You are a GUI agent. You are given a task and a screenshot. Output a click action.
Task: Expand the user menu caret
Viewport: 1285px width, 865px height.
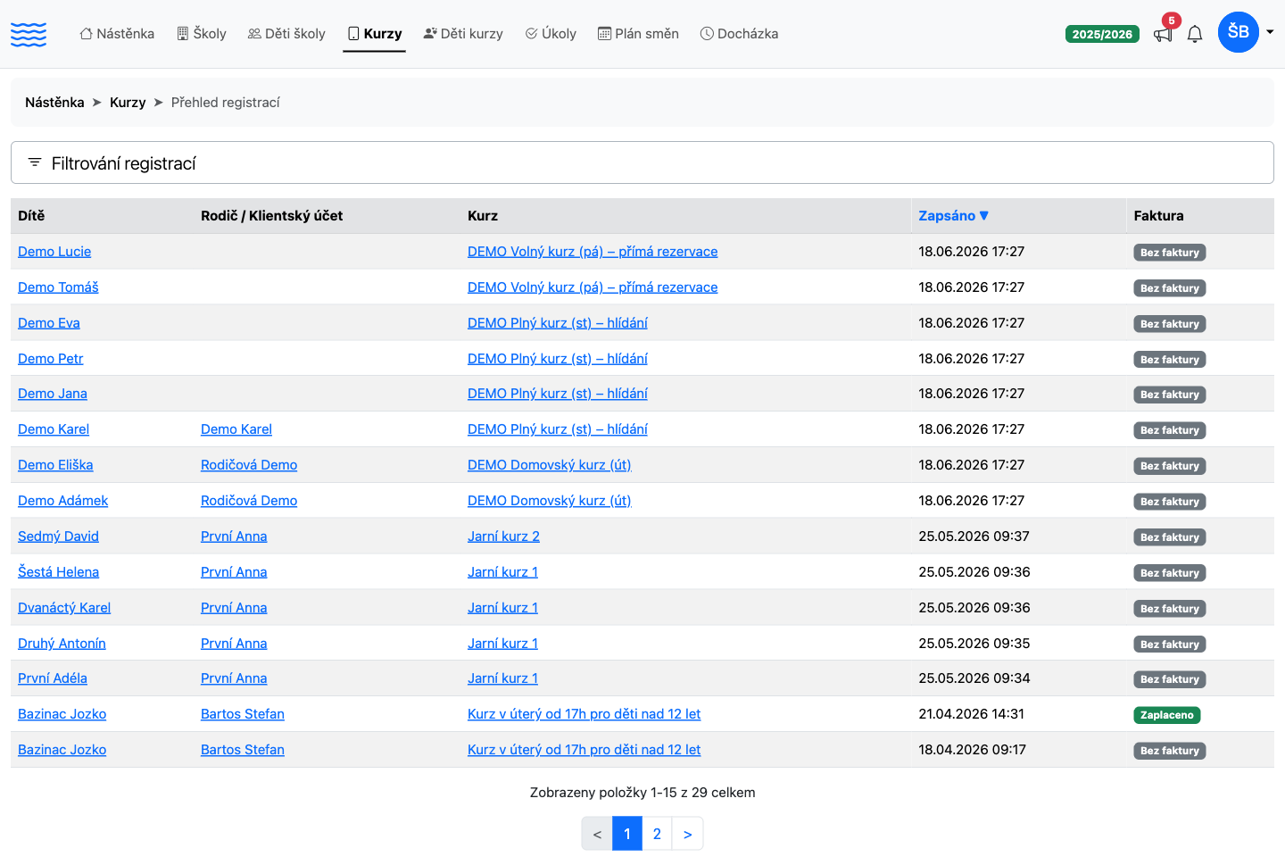coord(1270,32)
